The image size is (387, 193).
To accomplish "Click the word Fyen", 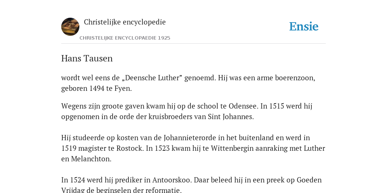I will coord(123,88).
